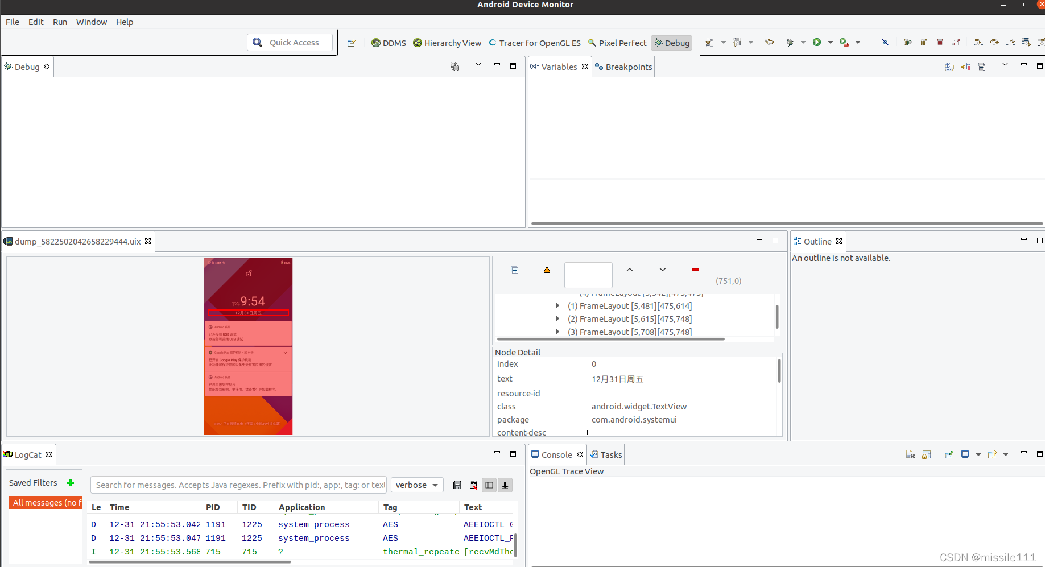Switch to Hierarchy View perspective
The image size is (1045, 567).
[447, 43]
